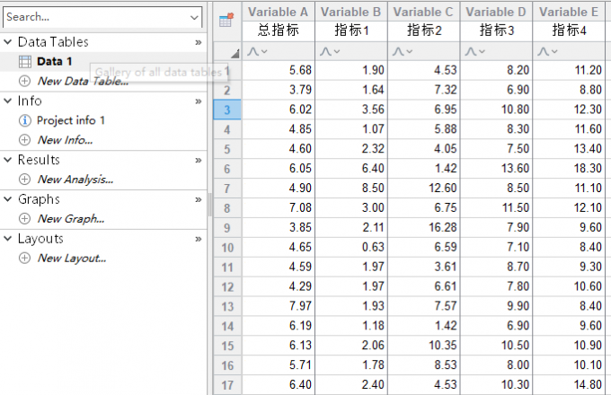Open Layouts section double-chevron
611x395 pixels.
coord(199,239)
